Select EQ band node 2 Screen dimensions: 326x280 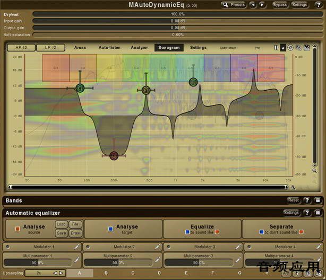click(146, 90)
